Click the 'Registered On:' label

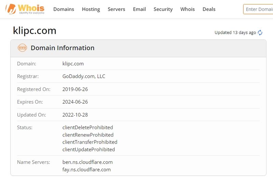(x=33, y=89)
